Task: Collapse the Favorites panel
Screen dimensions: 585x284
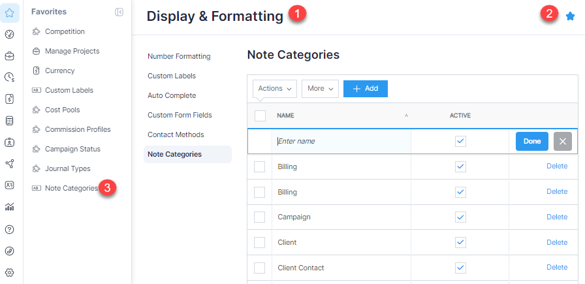Action: pos(119,12)
